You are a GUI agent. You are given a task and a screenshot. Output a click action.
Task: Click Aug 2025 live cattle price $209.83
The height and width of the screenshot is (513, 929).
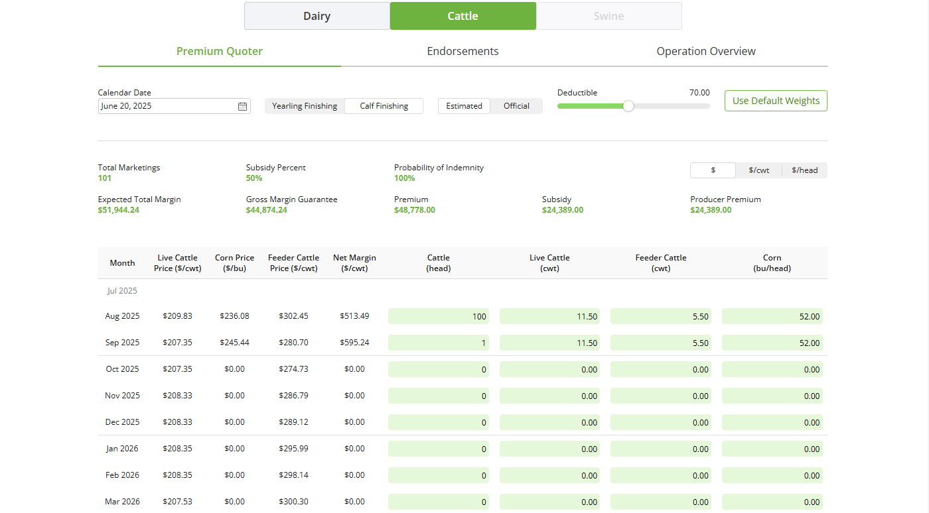(x=177, y=316)
